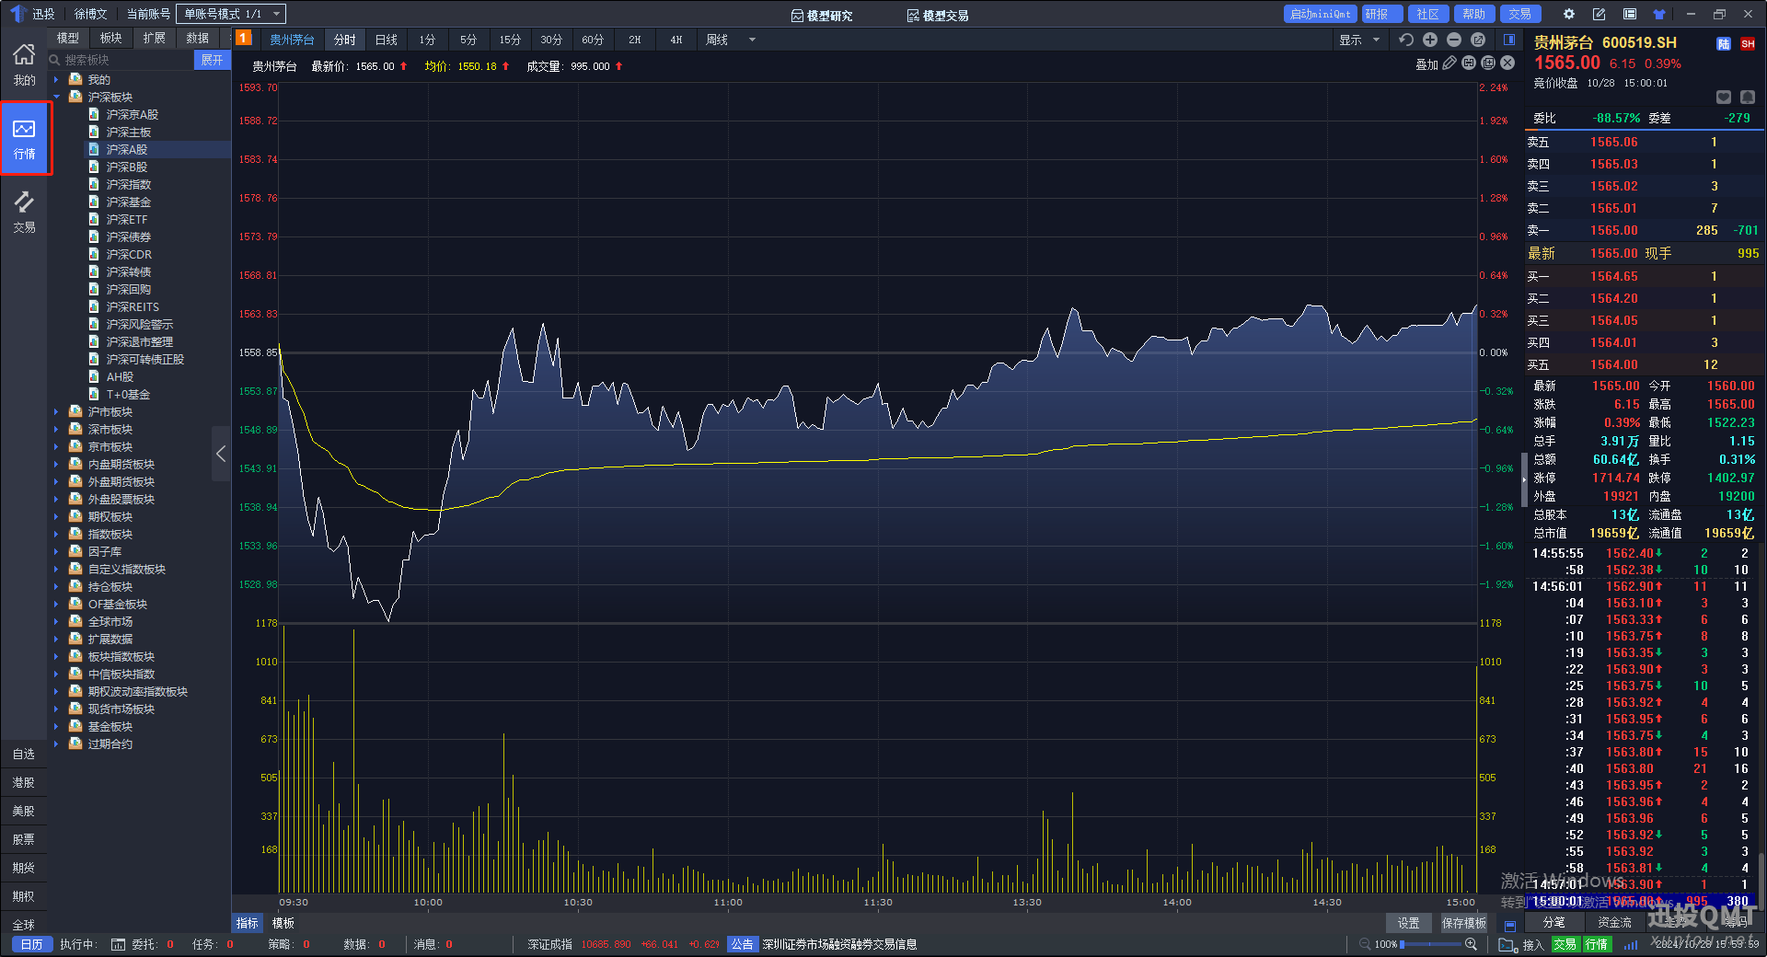Image resolution: width=1767 pixels, height=957 pixels.
Task: Pop out chart with the external window icon
Action: click(x=1478, y=40)
